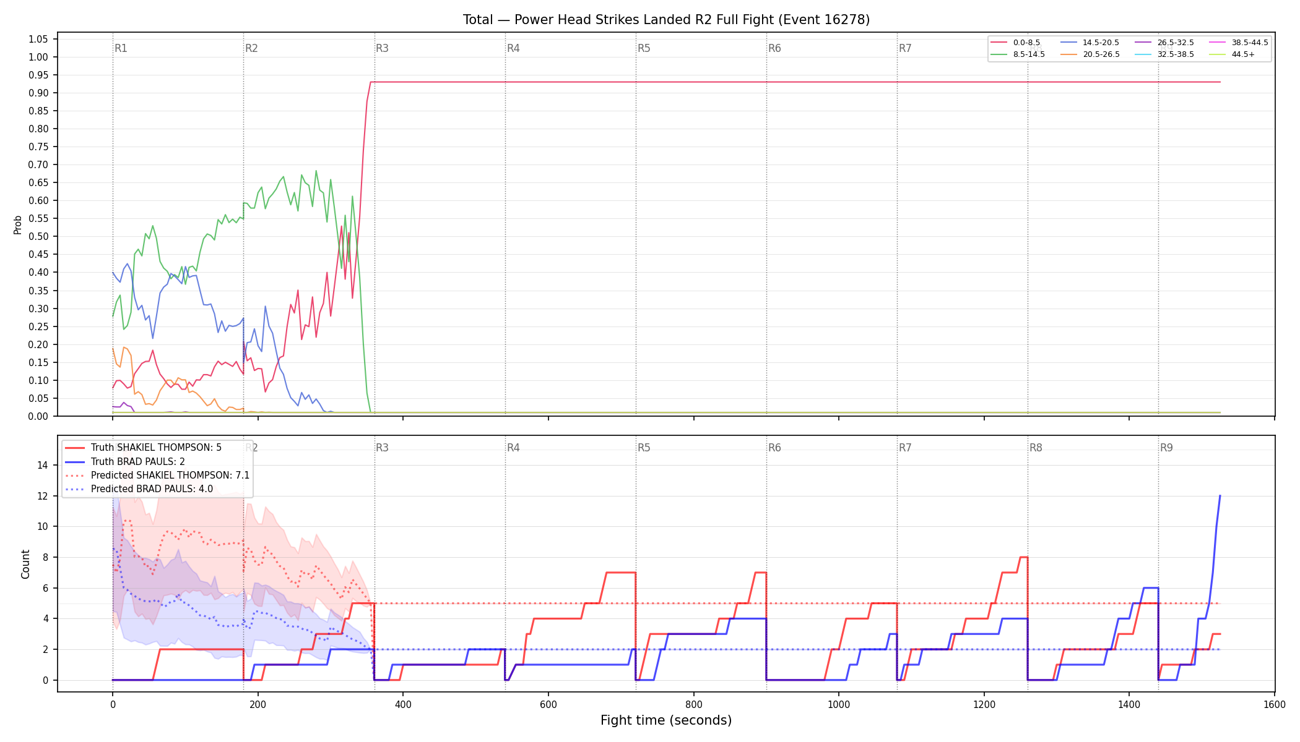This screenshot has width=1300, height=742.
Task: Select the 44.5+ legend label
Action: click(1243, 54)
